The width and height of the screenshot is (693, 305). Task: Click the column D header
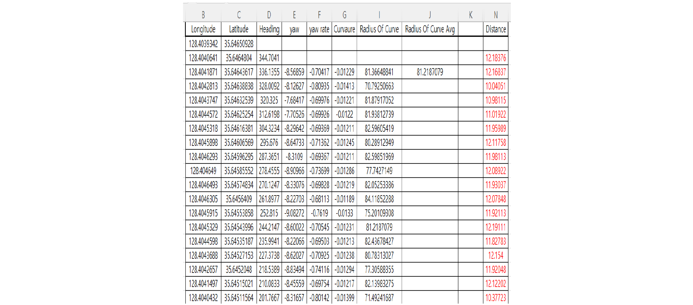click(x=269, y=15)
